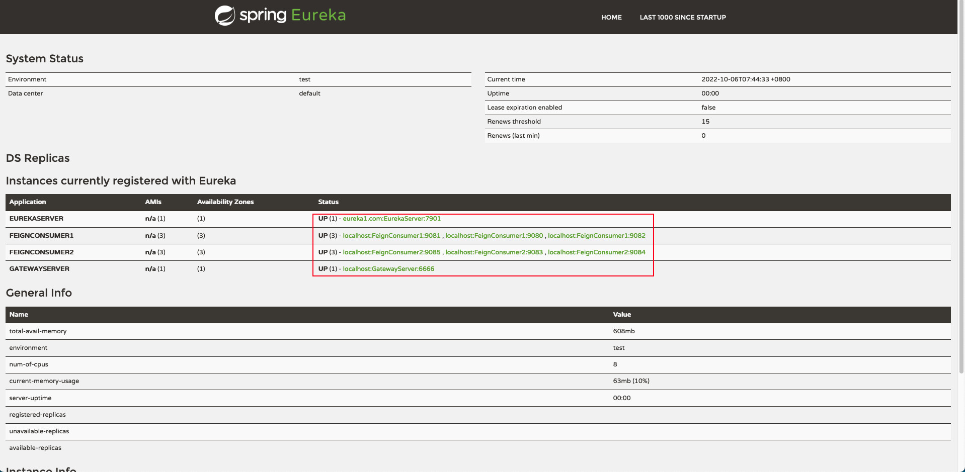Select the EUREKASERVER application name

point(36,219)
